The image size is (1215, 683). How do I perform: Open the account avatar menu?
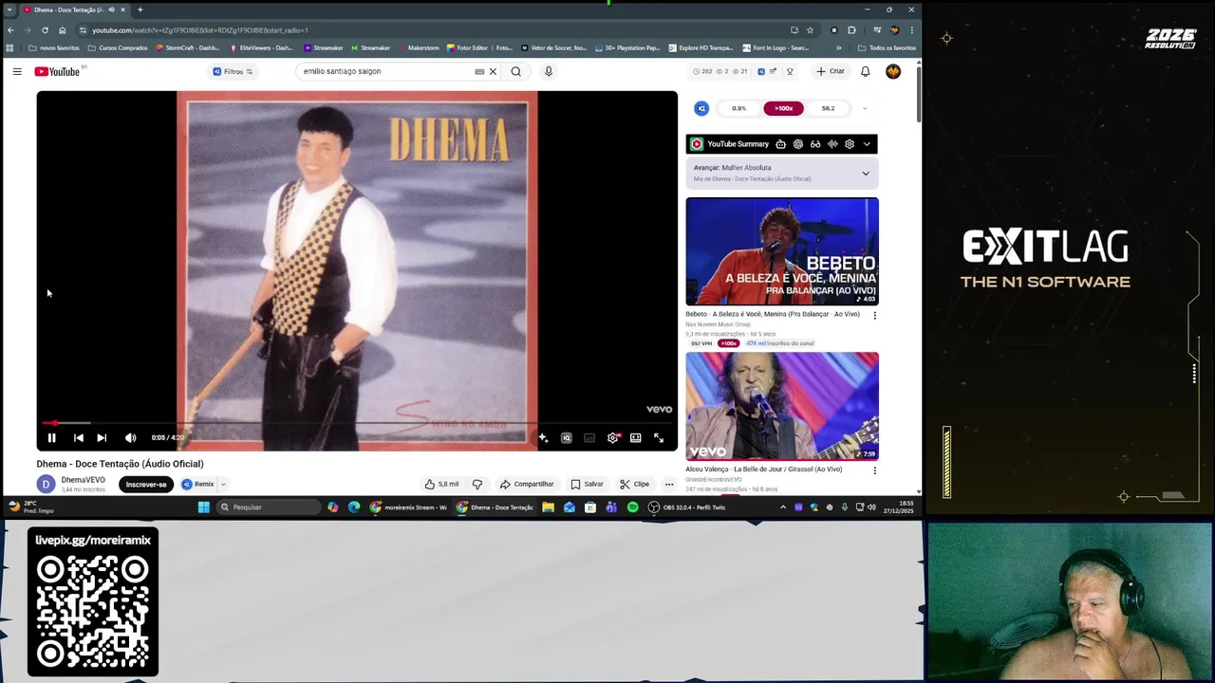point(893,71)
